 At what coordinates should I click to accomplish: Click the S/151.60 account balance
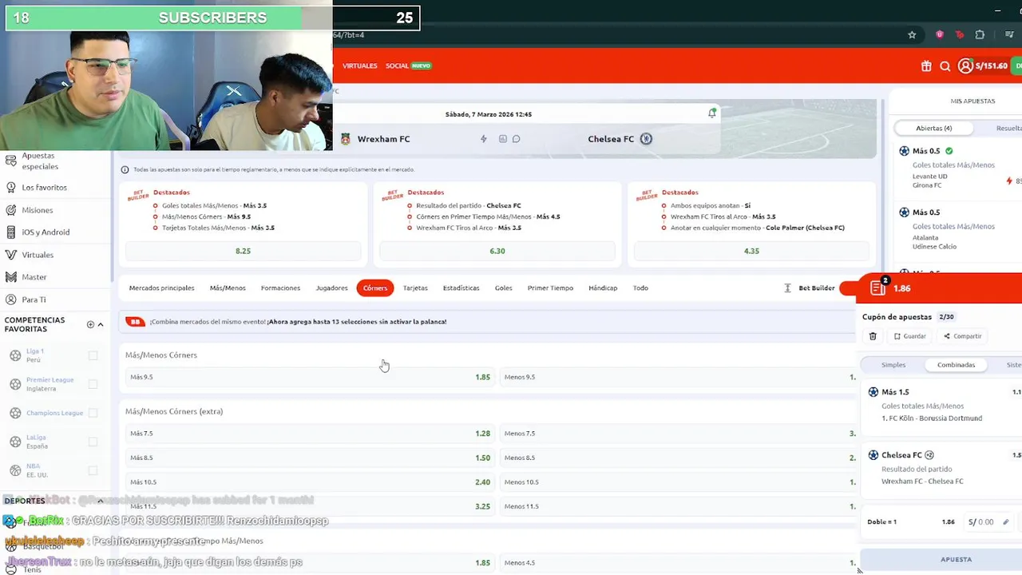point(991,66)
